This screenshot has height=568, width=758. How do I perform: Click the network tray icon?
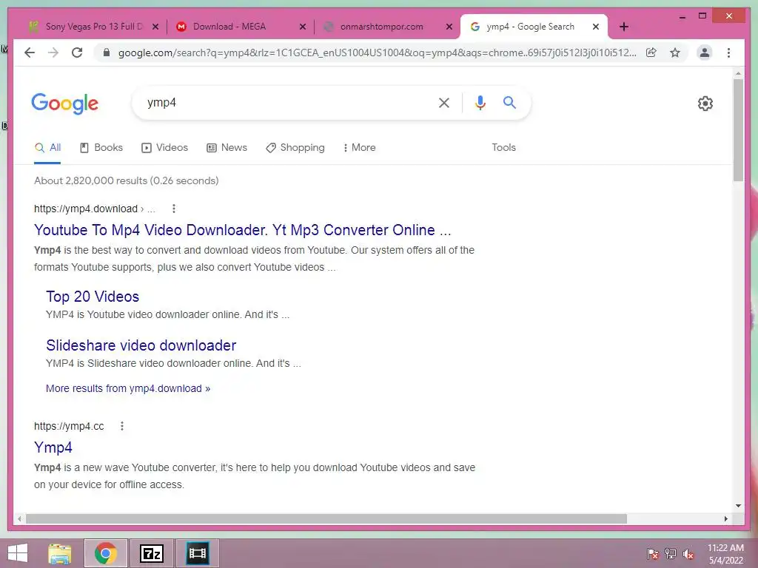tap(671, 554)
